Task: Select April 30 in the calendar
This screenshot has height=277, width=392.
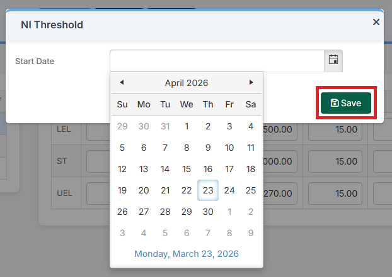Action: (x=208, y=212)
